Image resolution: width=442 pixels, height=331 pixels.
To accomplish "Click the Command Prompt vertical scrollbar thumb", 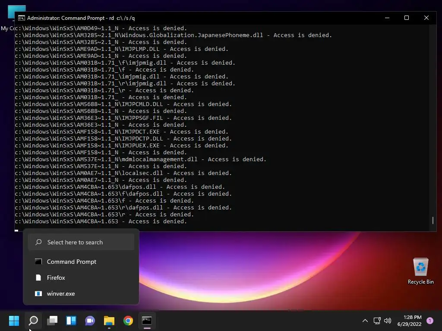I will click(x=433, y=220).
